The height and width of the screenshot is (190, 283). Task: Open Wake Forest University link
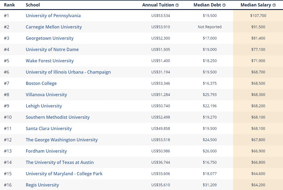[50, 61]
